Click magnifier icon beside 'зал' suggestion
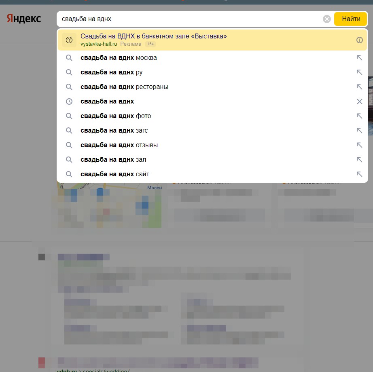The height and width of the screenshot is (372, 373). coord(69,159)
